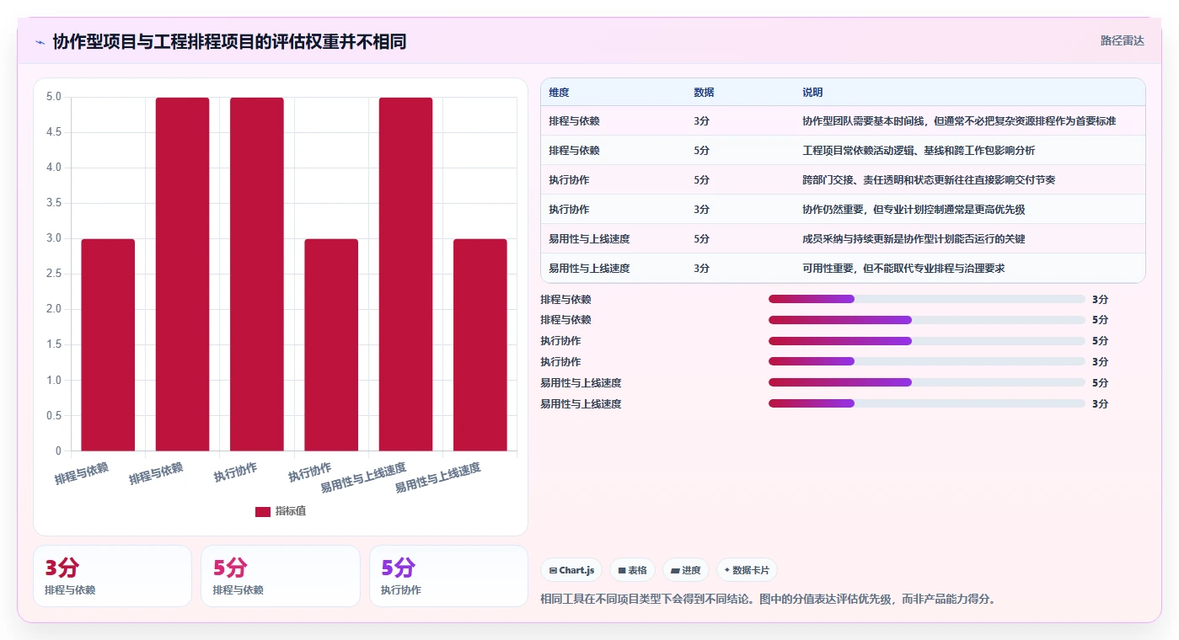
Task: Select the 进度 chip
Action: 686,570
